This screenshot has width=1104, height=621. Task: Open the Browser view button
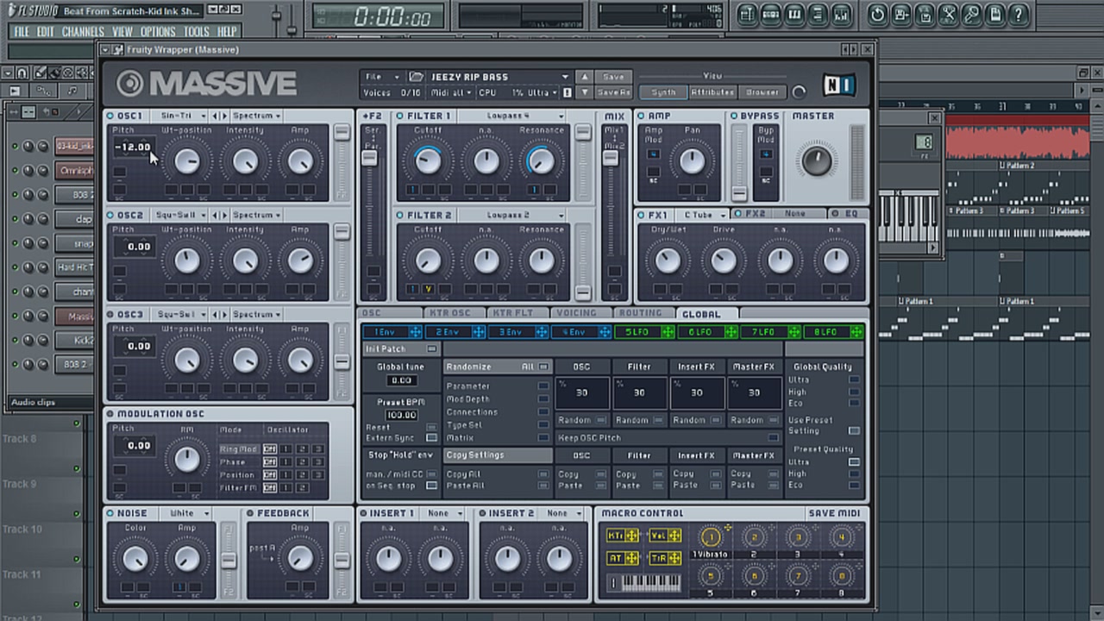(x=762, y=92)
